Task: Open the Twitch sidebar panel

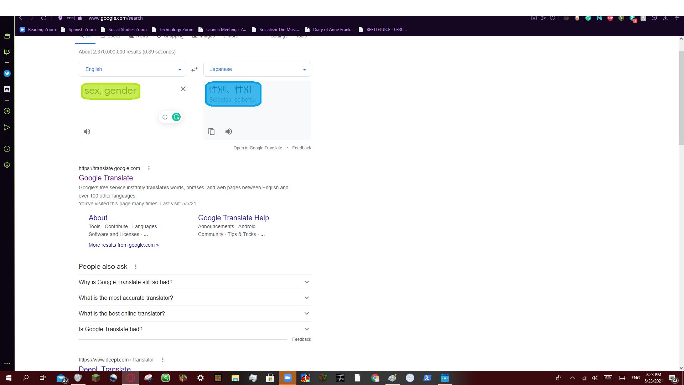Action: [x=7, y=52]
